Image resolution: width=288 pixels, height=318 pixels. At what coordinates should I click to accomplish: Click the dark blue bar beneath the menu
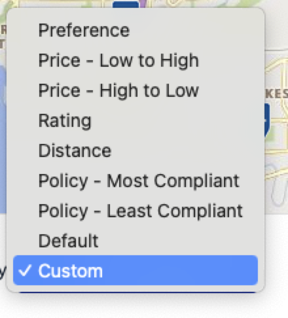coord(137,292)
